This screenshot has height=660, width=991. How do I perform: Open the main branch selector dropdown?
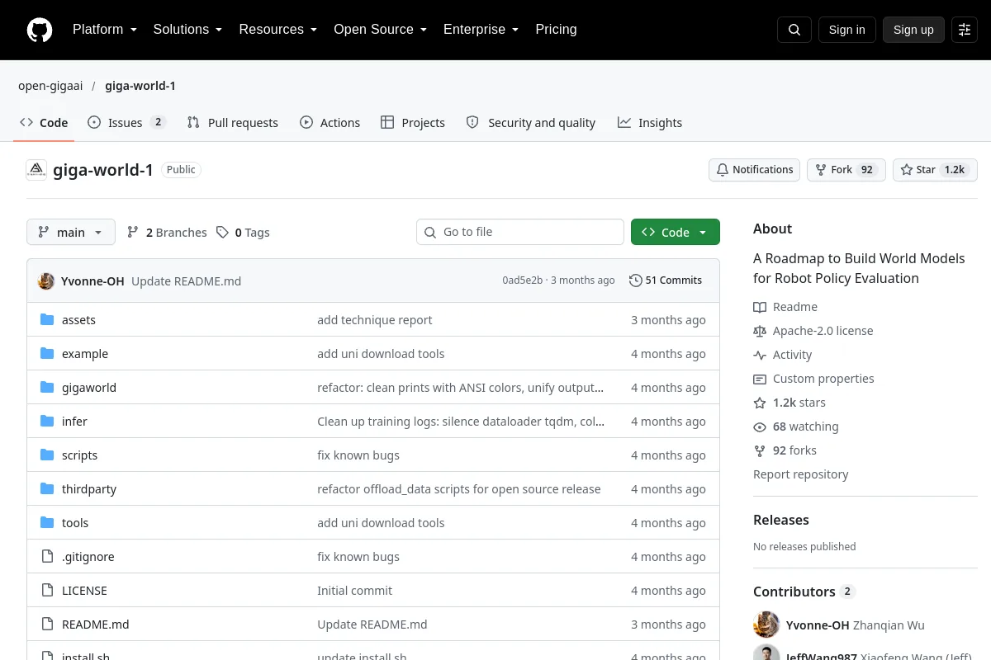pyautogui.click(x=71, y=233)
